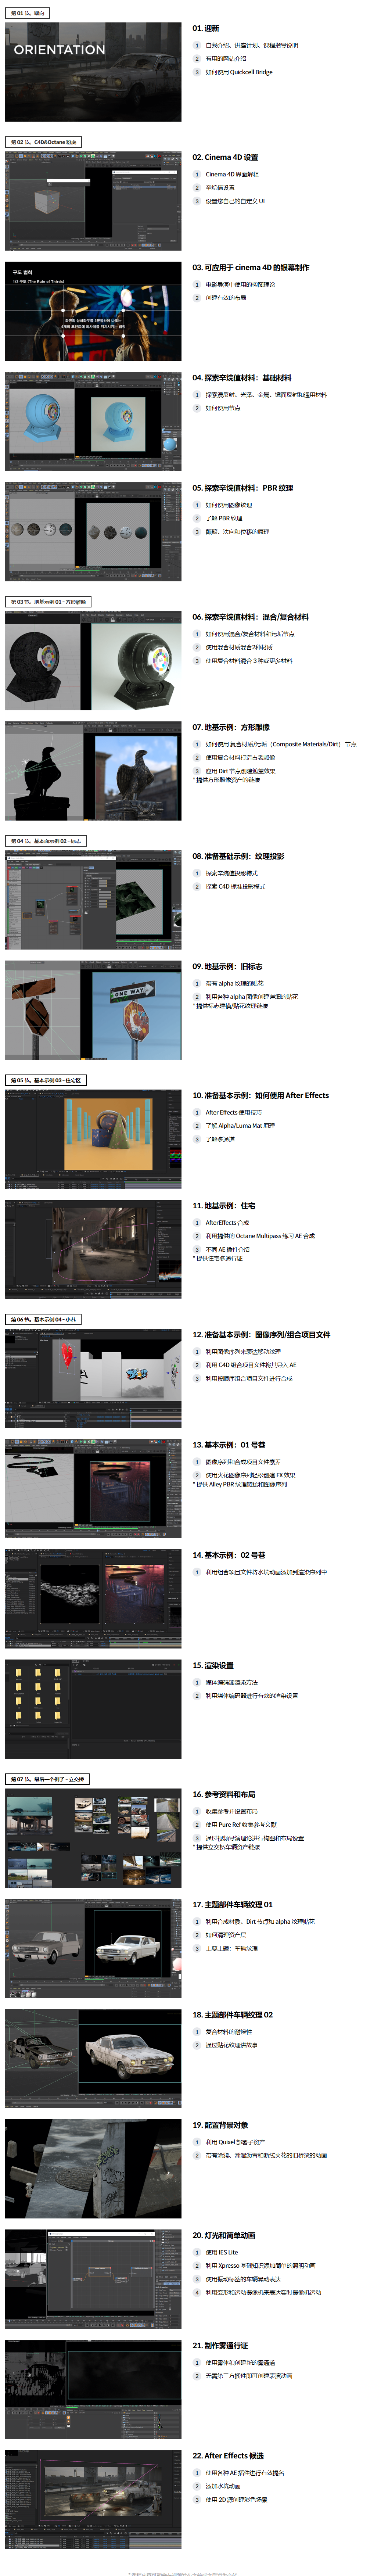
Task: Open the black material ball lesson thumbnail
Action: point(93,661)
